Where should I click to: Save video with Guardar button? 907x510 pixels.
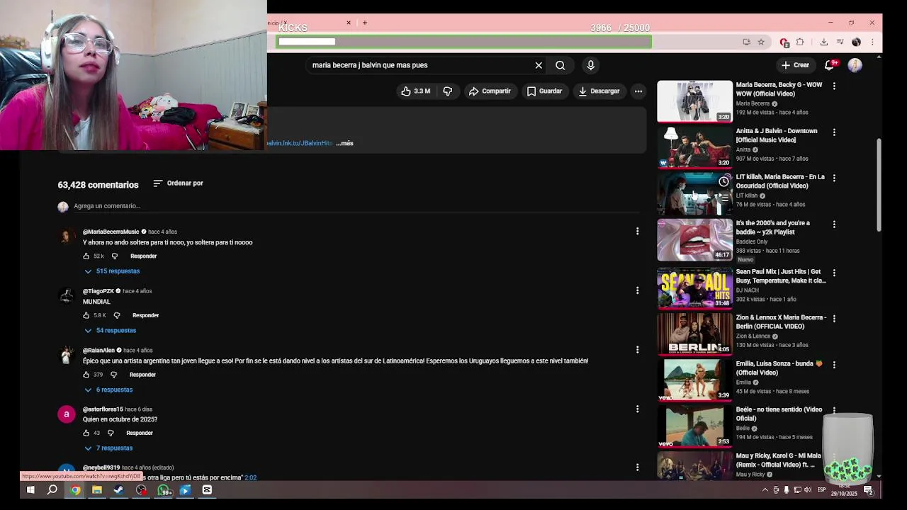tap(544, 91)
